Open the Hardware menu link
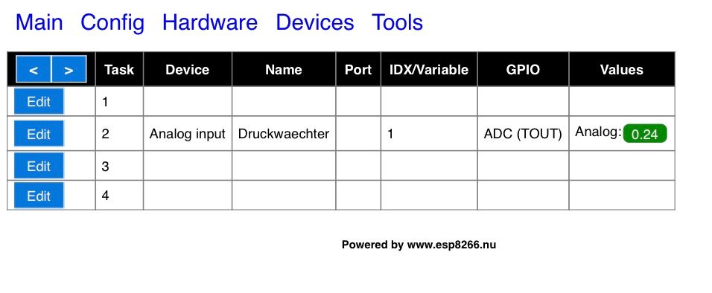The width and height of the screenshot is (712, 293). (210, 22)
